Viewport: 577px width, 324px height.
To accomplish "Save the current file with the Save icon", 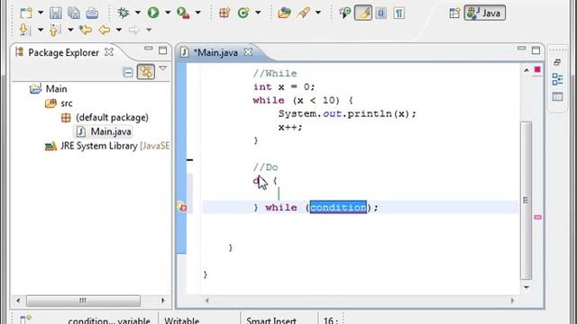I will (56, 13).
